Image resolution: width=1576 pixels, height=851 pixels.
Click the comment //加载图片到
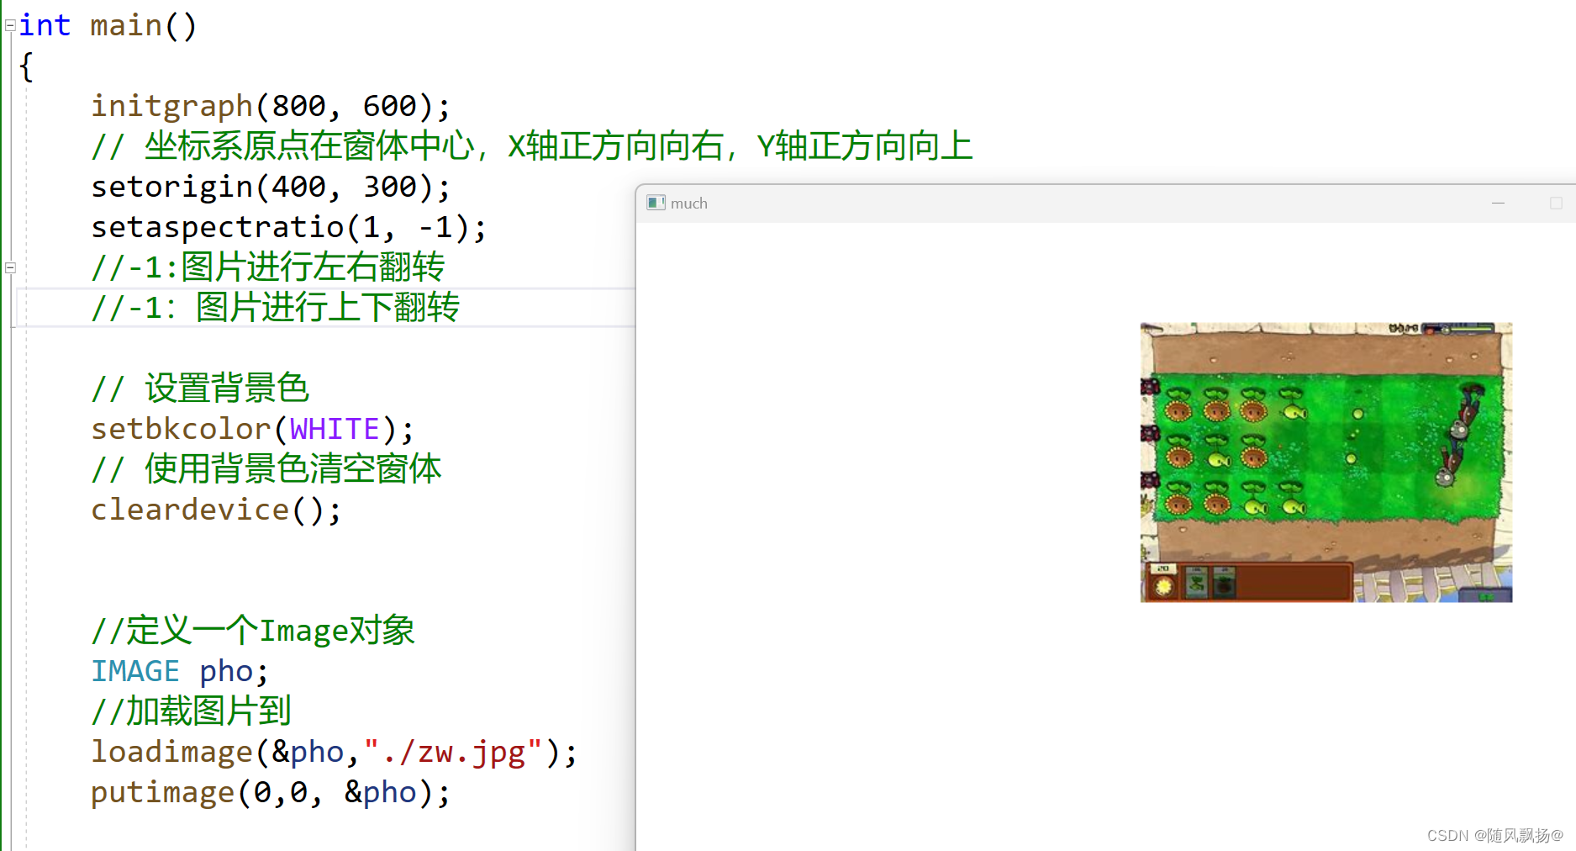191,711
